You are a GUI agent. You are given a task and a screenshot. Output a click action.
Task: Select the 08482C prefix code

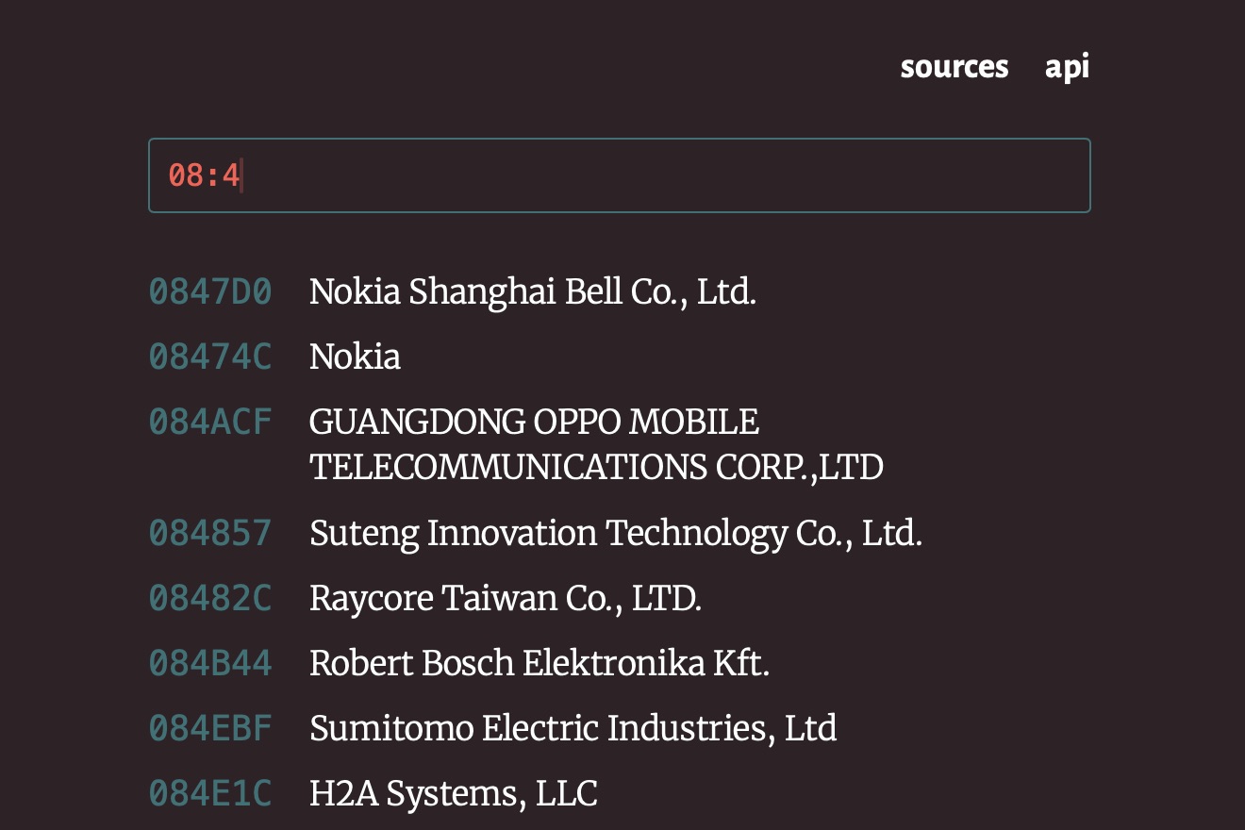(x=210, y=598)
